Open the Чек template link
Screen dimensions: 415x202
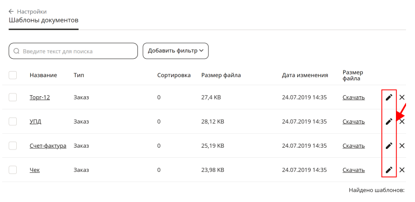click(35, 170)
